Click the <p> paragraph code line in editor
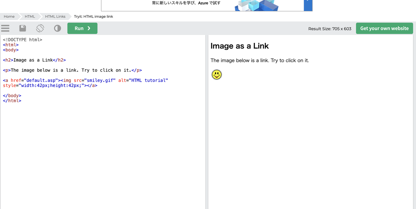 coord(73,70)
